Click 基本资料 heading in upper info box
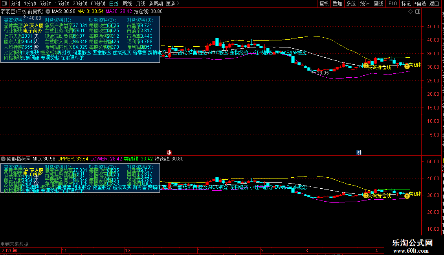444x255 pixels. point(13,20)
